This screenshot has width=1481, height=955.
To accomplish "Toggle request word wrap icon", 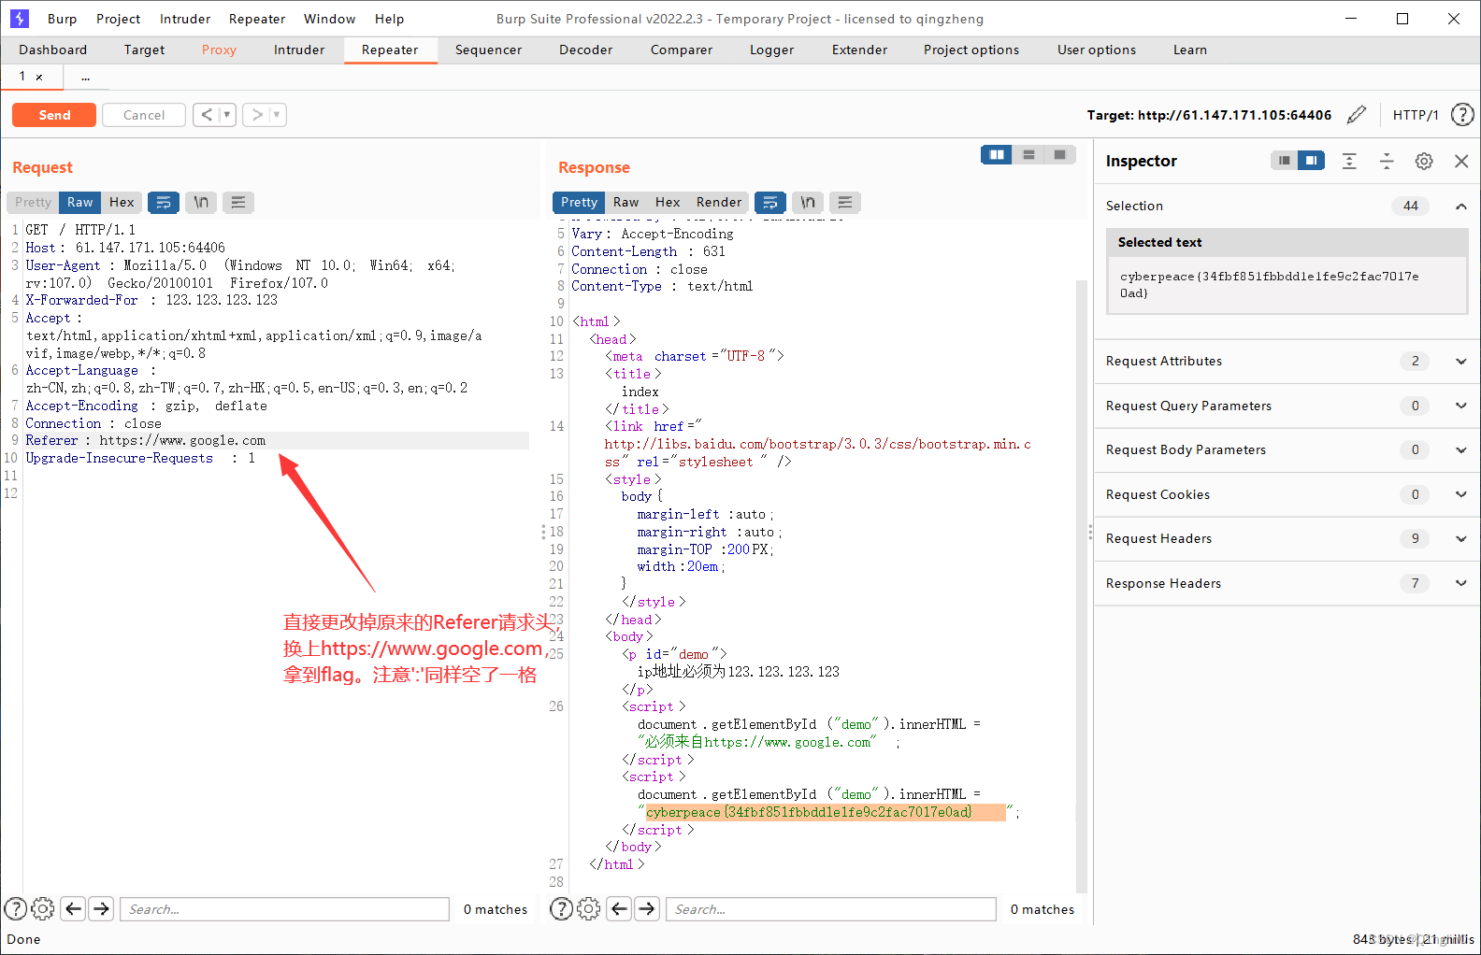I will [164, 202].
